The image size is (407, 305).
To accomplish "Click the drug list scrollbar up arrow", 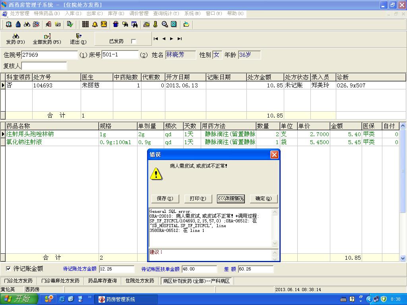I will point(403,126).
